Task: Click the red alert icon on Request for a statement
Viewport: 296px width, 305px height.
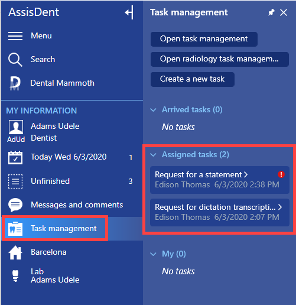Action: tap(281, 174)
